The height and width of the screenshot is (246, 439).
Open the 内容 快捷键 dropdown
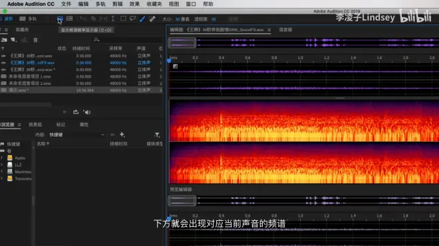point(76,135)
